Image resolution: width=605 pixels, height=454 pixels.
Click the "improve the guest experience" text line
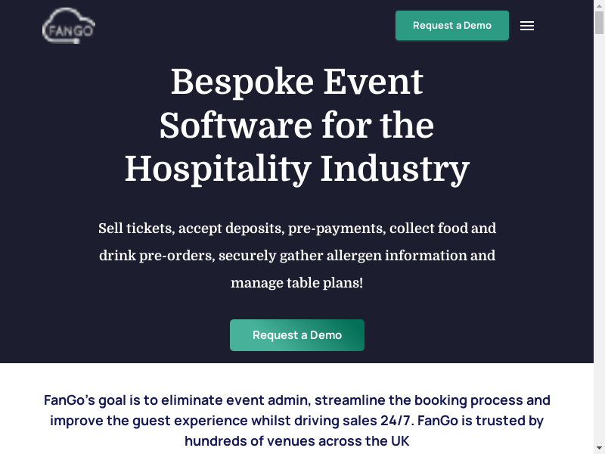(x=297, y=420)
